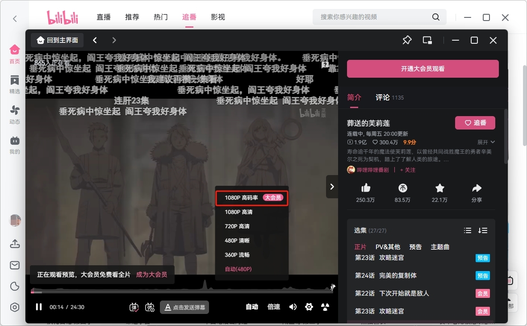Switch to the 追番 tab

(189, 17)
